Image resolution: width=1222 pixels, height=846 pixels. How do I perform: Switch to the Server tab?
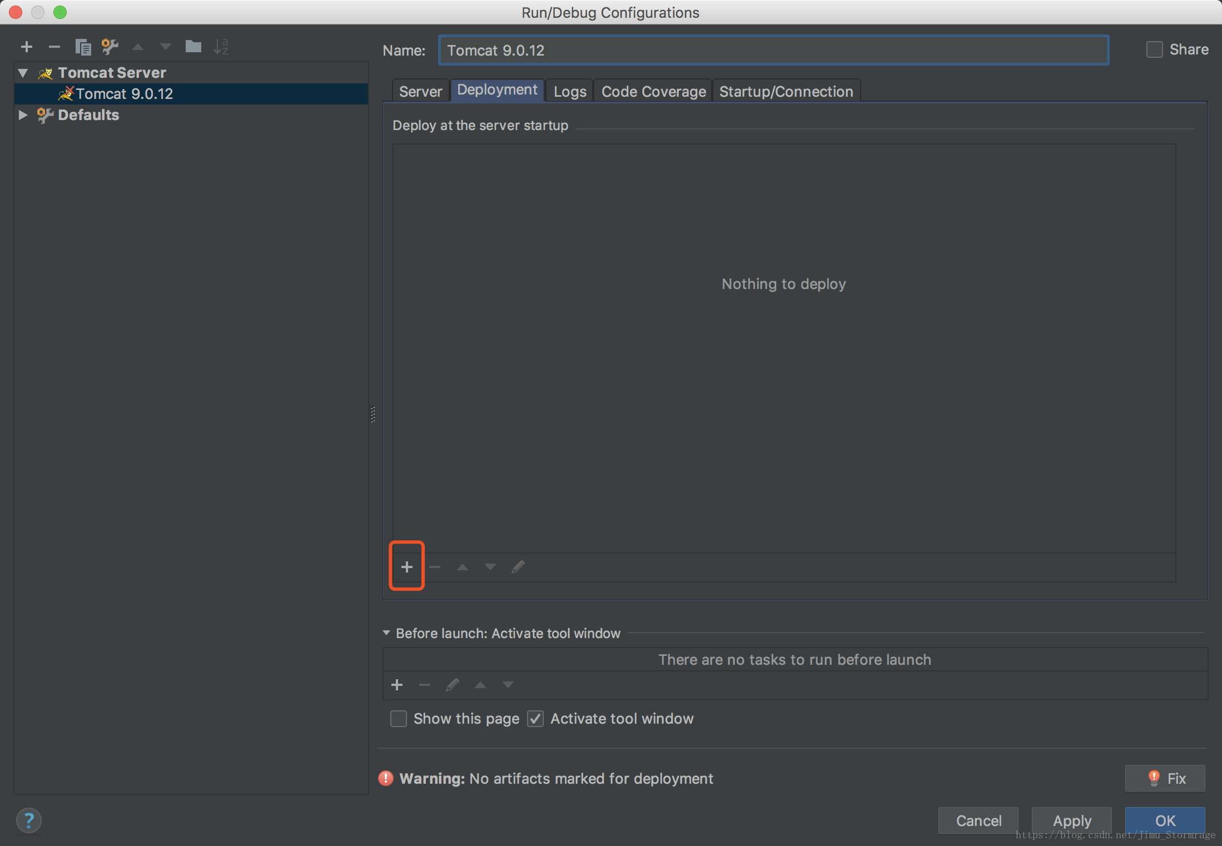pyautogui.click(x=420, y=92)
